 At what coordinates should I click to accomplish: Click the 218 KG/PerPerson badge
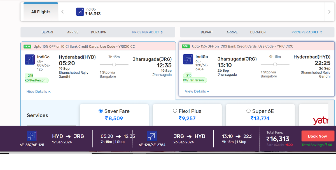[x=37, y=78]
